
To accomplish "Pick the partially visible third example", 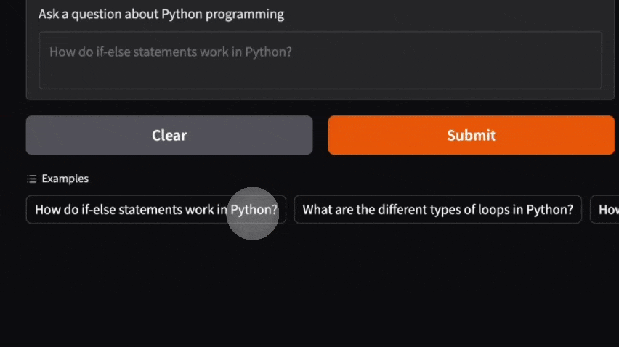I will pos(607,210).
